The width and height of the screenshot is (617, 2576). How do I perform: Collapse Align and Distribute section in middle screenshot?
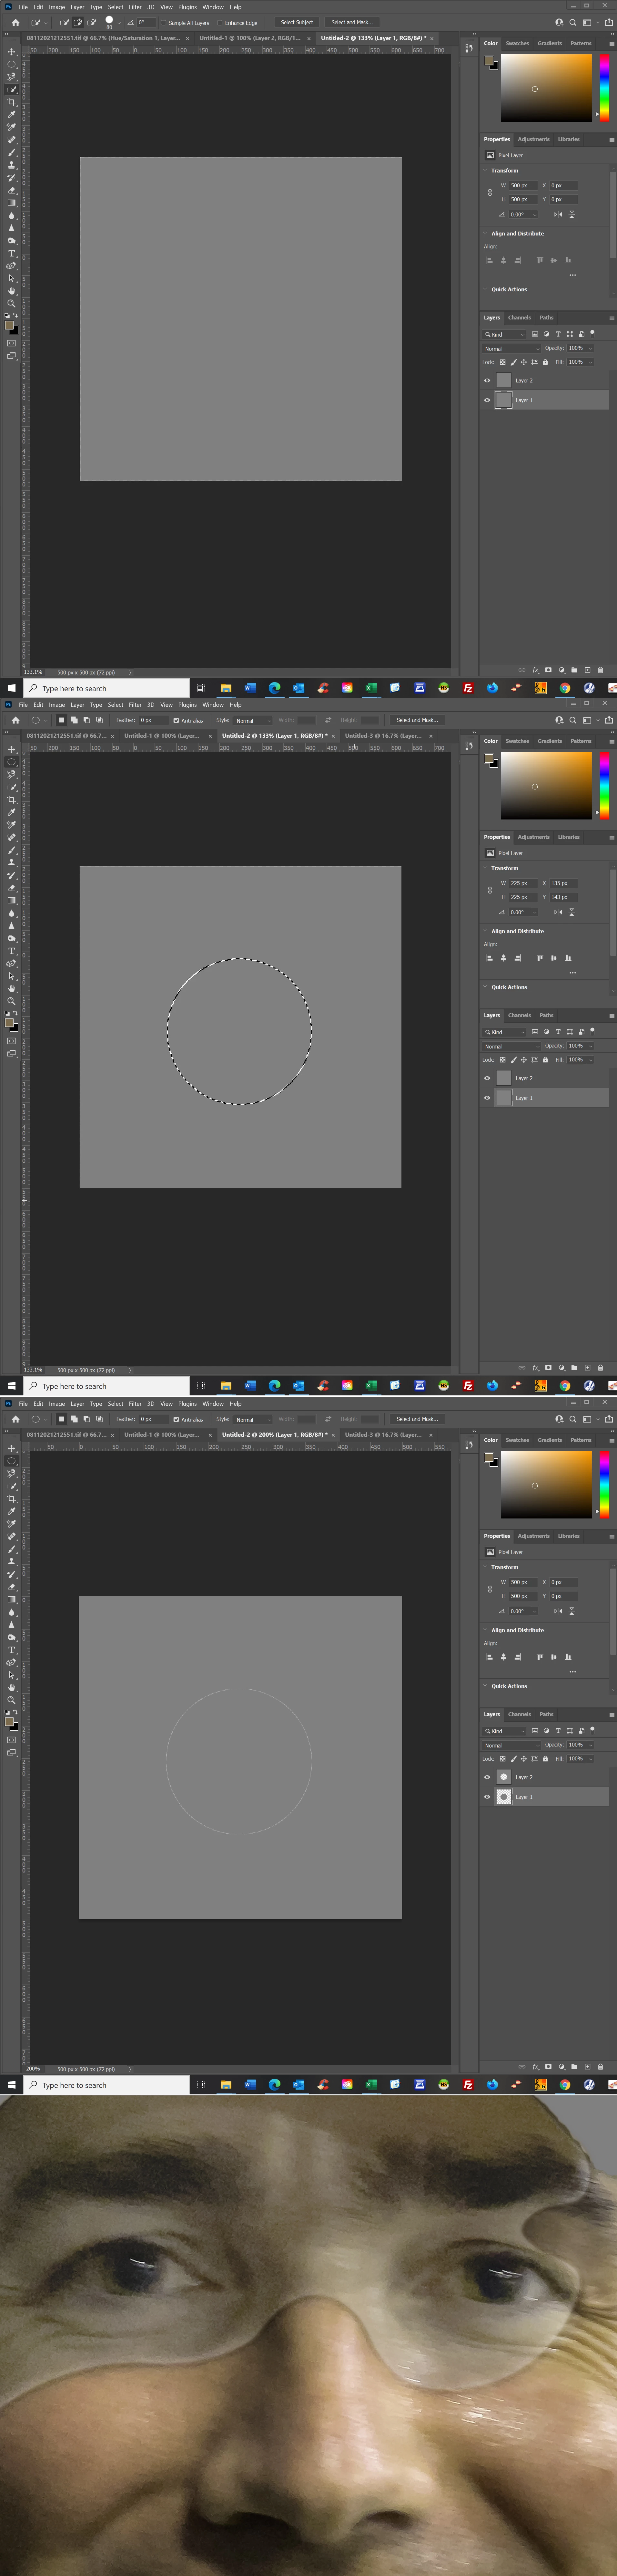pyautogui.click(x=485, y=931)
